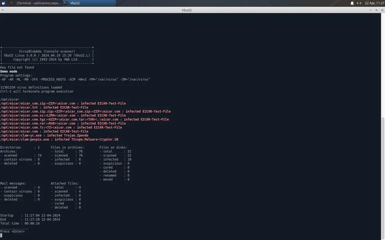Click the Mail messages 'suspicious : 0' row
This screenshot has width=385, height=240.
click(x=20, y=195)
